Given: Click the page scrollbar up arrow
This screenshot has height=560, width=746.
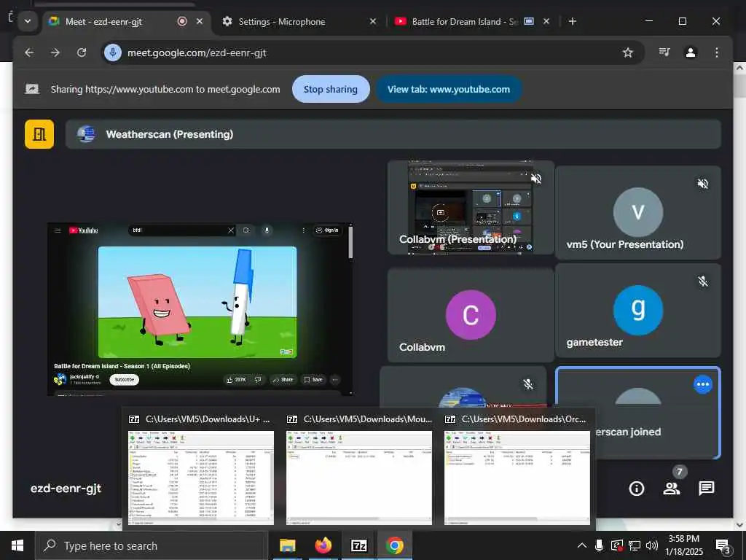Looking at the screenshot, I should (739, 68).
